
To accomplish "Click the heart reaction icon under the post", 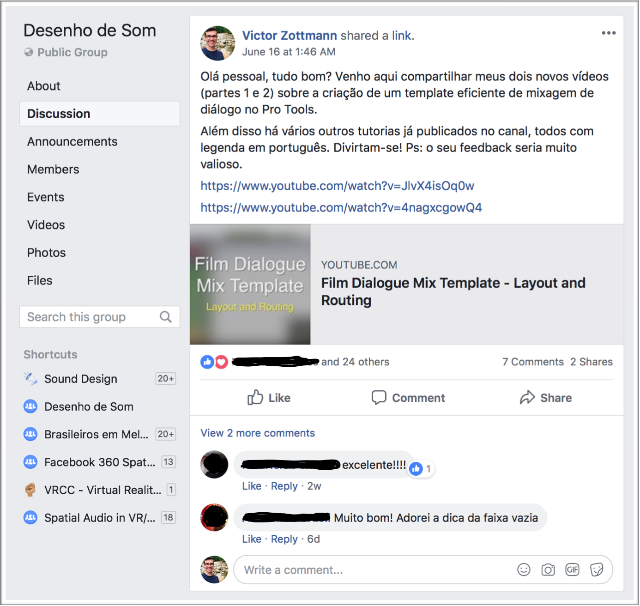I will coord(222,362).
